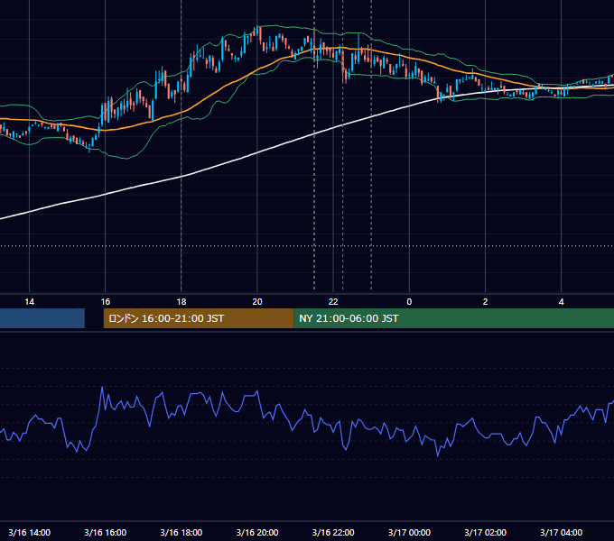614x541 pixels.
Task: Click the upper time axis label 4
Action: pos(561,302)
